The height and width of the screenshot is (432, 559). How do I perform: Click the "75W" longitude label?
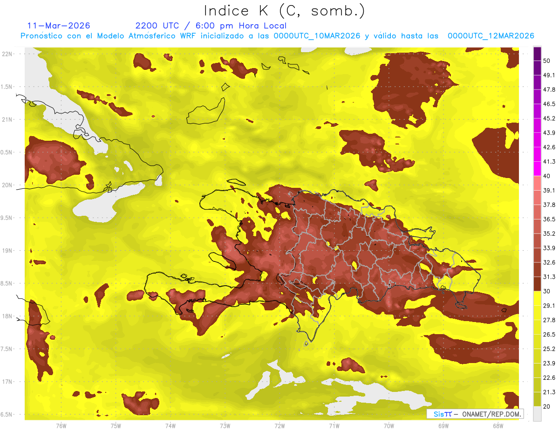coord(116,426)
